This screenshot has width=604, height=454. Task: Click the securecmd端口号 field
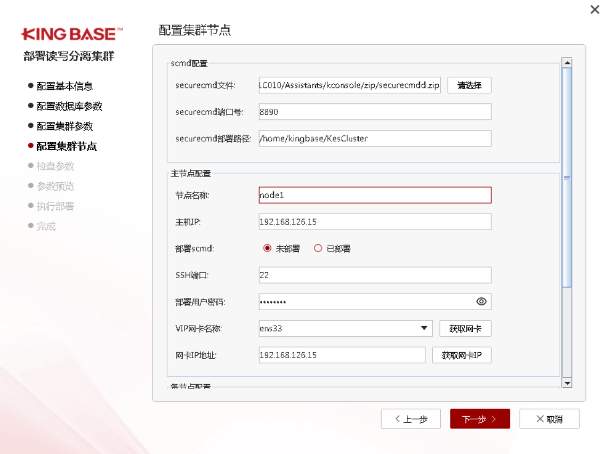pos(375,112)
